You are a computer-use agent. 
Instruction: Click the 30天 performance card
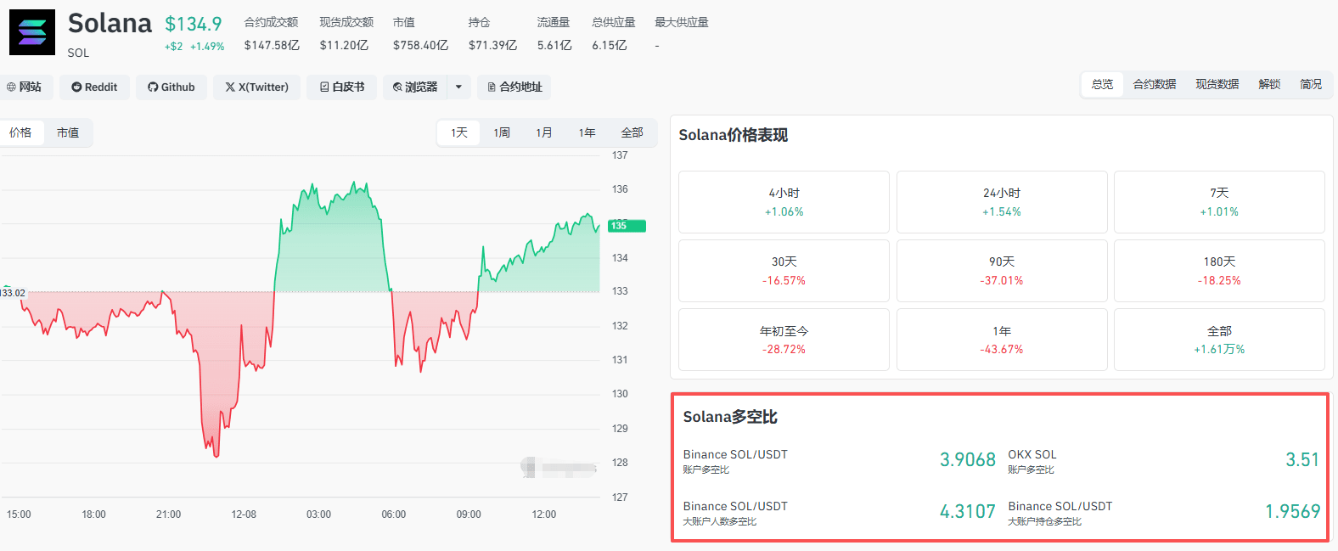click(784, 271)
